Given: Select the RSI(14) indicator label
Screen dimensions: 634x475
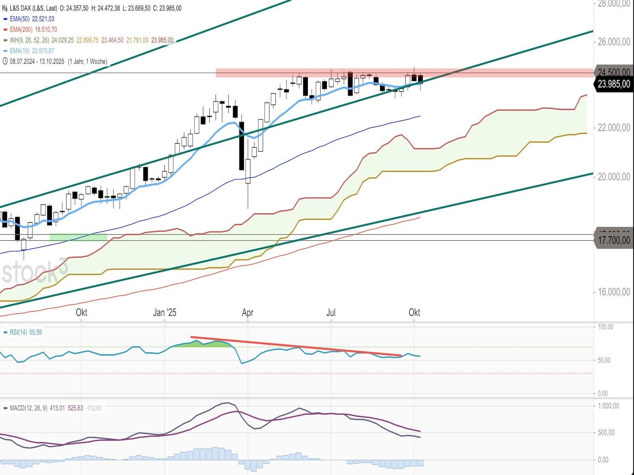Looking at the screenshot, I should click(19, 332).
